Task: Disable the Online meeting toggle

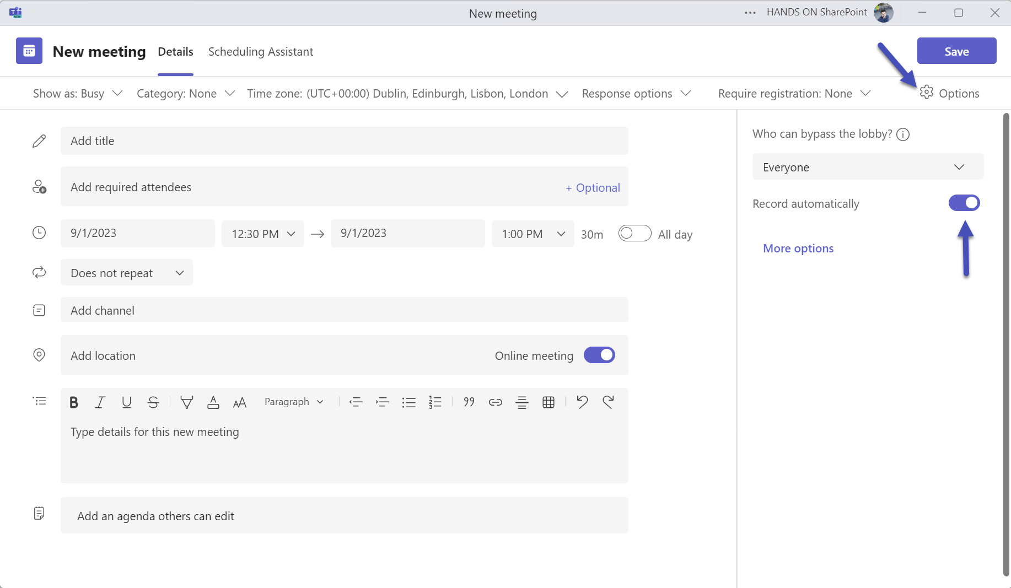Action: click(x=599, y=355)
